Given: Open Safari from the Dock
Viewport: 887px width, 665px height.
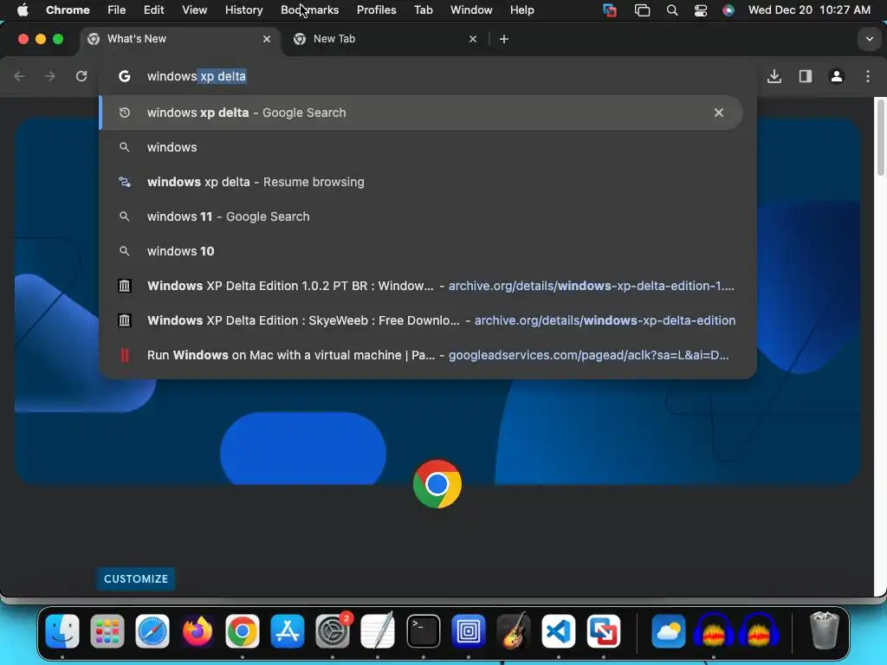Looking at the screenshot, I should coord(152,631).
